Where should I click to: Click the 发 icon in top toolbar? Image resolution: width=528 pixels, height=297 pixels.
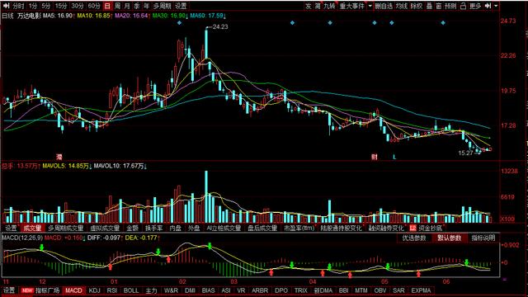308,6
